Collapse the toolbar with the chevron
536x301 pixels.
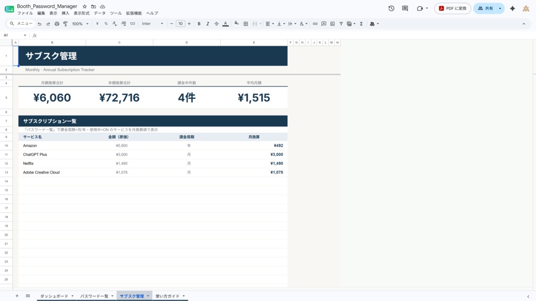[x=523, y=24]
